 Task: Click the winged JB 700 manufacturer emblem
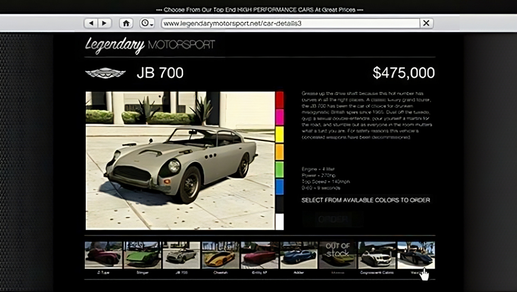[106, 73]
